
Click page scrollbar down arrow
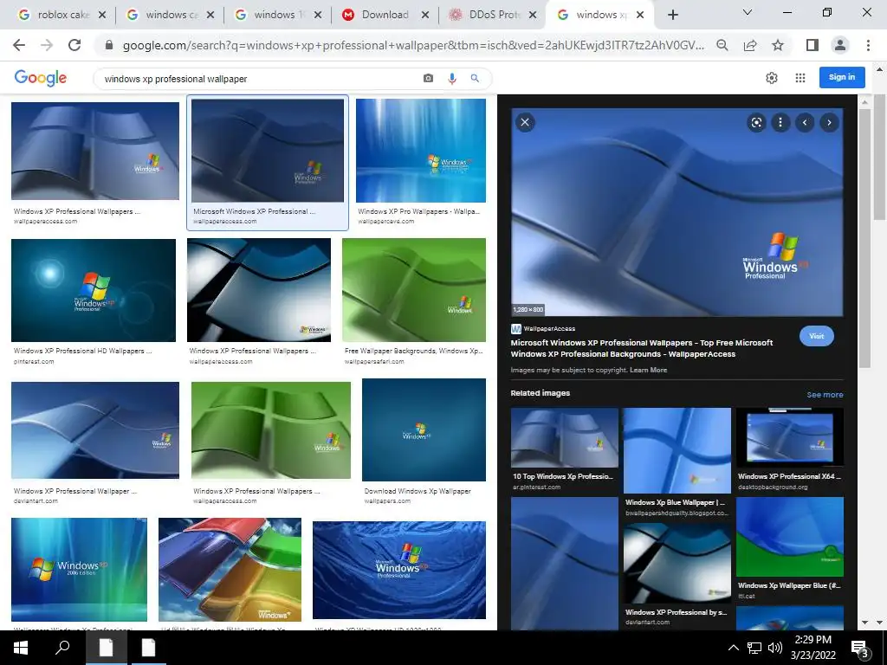click(879, 623)
